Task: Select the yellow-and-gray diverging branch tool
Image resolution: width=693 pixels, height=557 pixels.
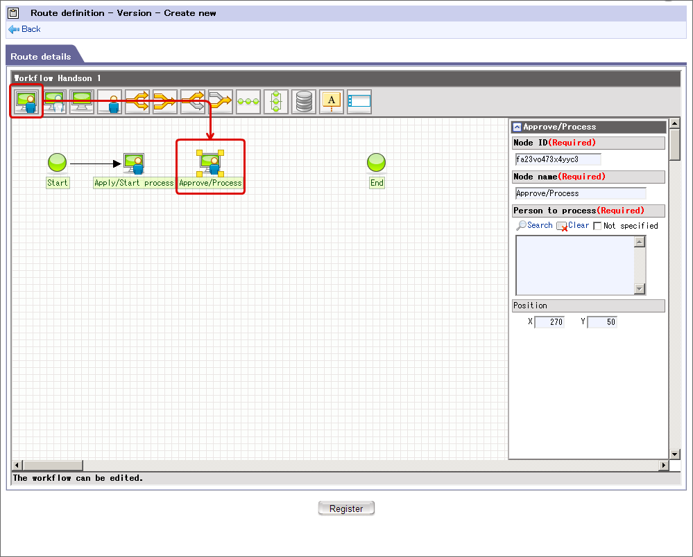Action: coord(193,102)
